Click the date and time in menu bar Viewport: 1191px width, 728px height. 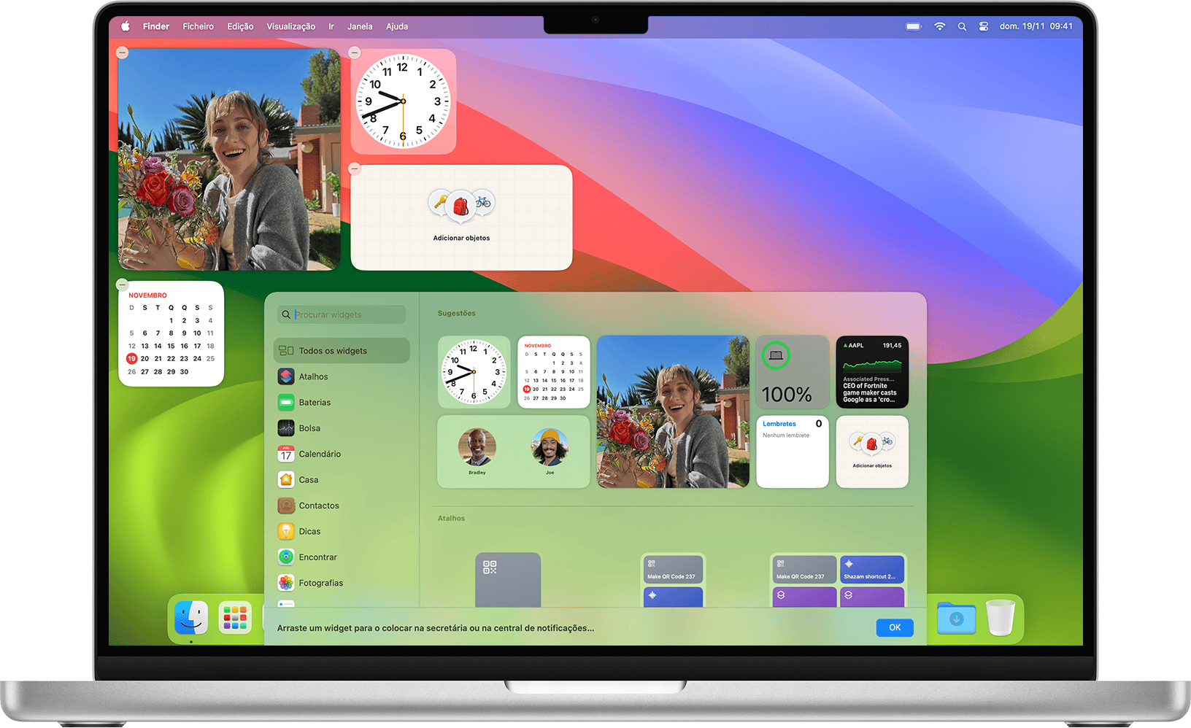pos(1036,26)
